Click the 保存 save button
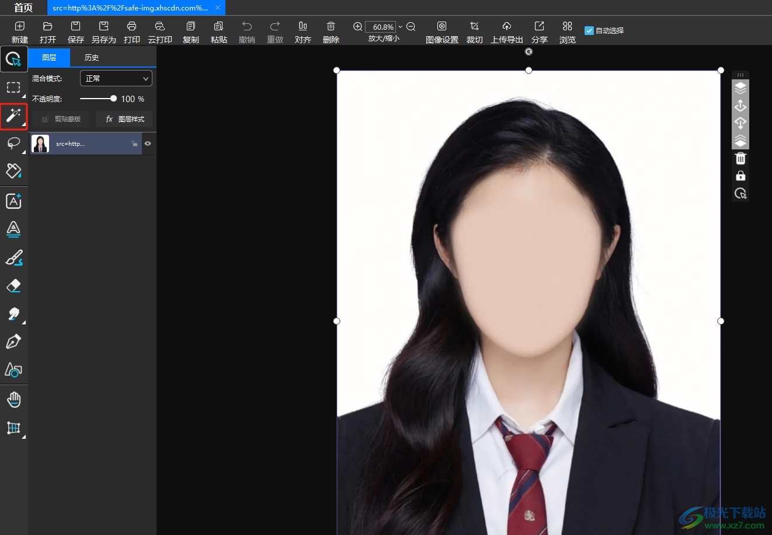Screen dimensions: 772x535 click(76, 32)
